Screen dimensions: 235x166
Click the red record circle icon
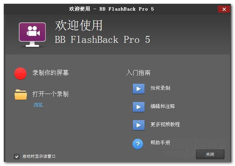coord(20,74)
